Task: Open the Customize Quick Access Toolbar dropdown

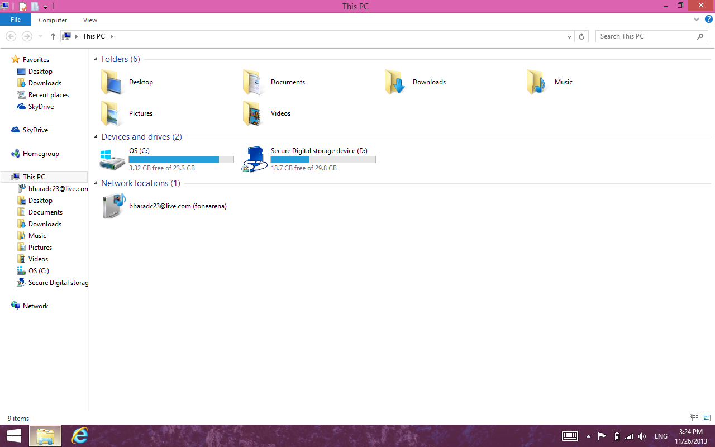Action: pyautogui.click(x=45, y=7)
